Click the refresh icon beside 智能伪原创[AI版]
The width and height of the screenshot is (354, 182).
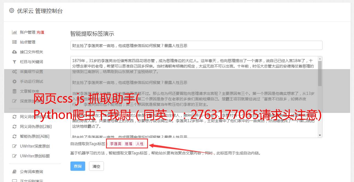pyautogui.click(x=15, y=136)
